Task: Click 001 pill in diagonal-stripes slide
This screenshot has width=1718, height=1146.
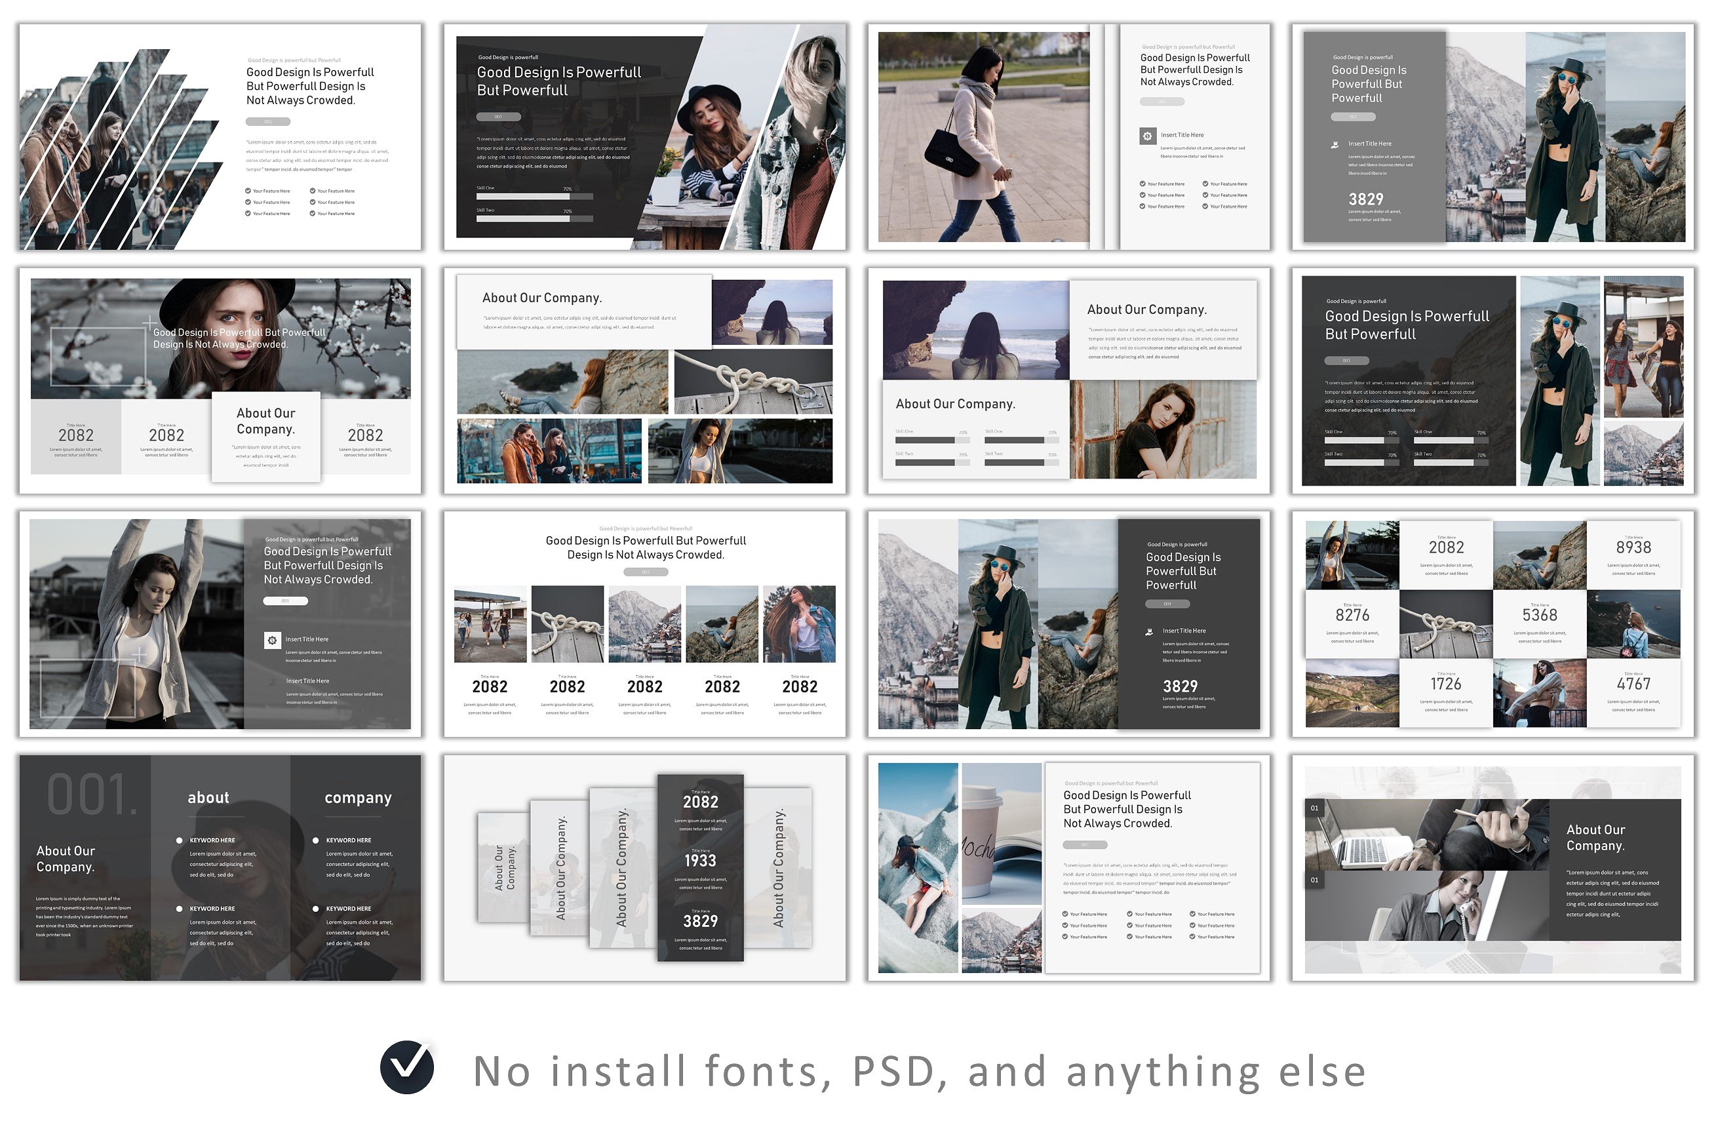Action: click(267, 121)
